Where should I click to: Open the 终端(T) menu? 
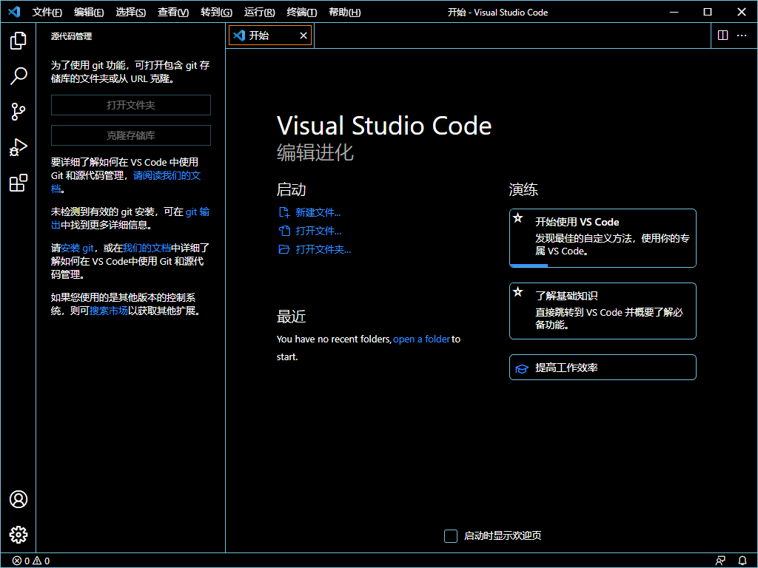pyautogui.click(x=302, y=12)
